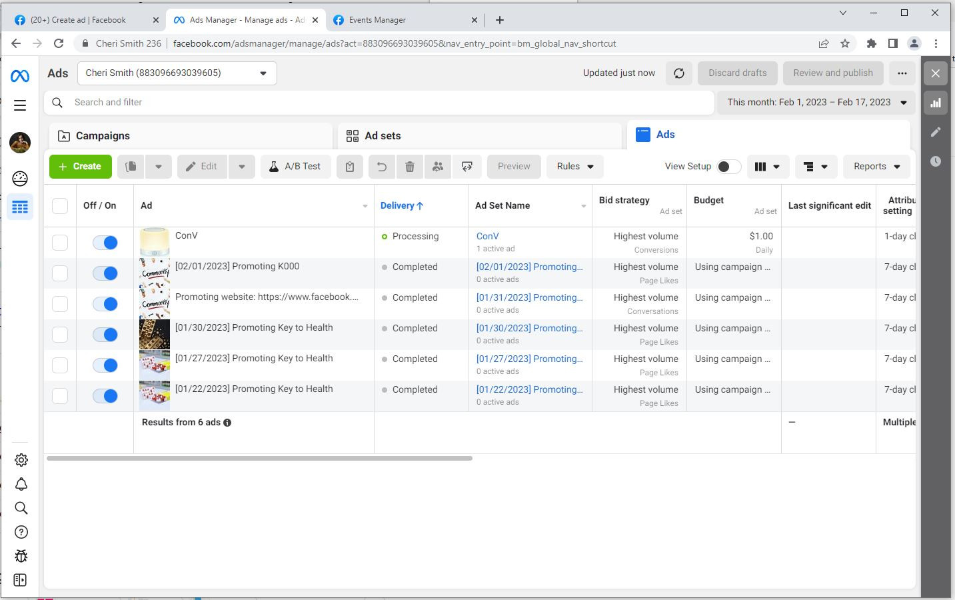Open the [02/01/2023] Promoting ad set link

tap(530, 267)
